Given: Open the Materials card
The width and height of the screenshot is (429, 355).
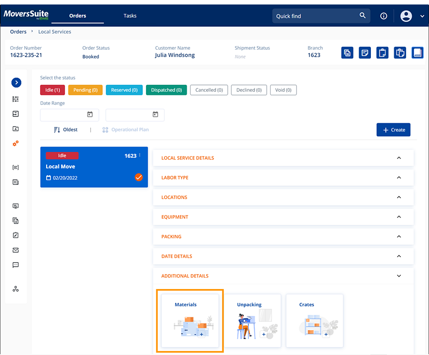Looking at the screenshot, I should (x=190, y=320).
